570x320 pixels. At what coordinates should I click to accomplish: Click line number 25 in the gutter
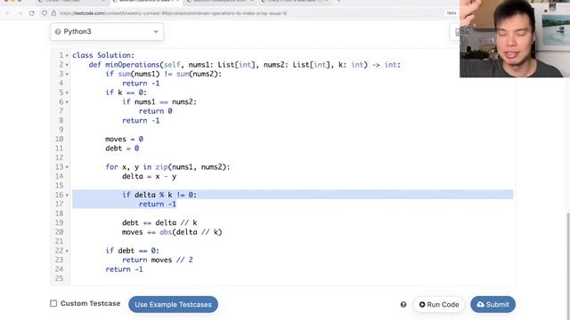pos(60,278)
